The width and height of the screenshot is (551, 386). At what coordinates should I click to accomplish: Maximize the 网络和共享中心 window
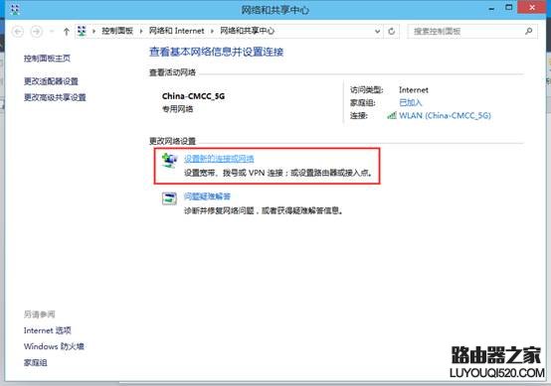pyautogui.click(x=509, y=8)
